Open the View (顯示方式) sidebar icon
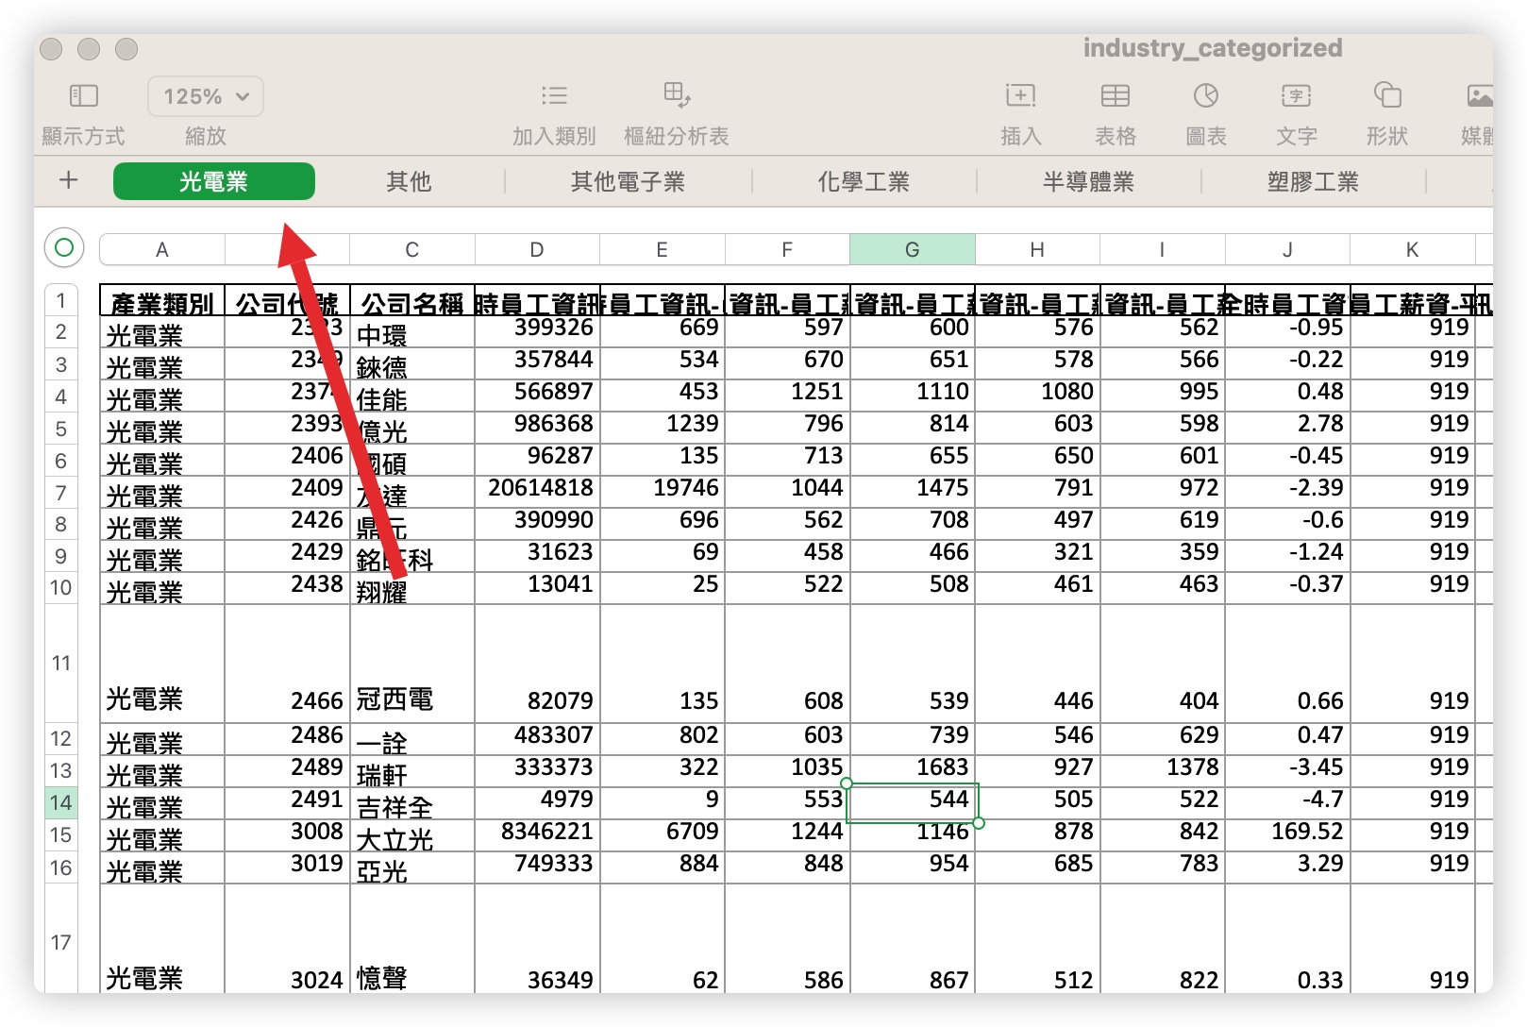 [x=84, y=95]
